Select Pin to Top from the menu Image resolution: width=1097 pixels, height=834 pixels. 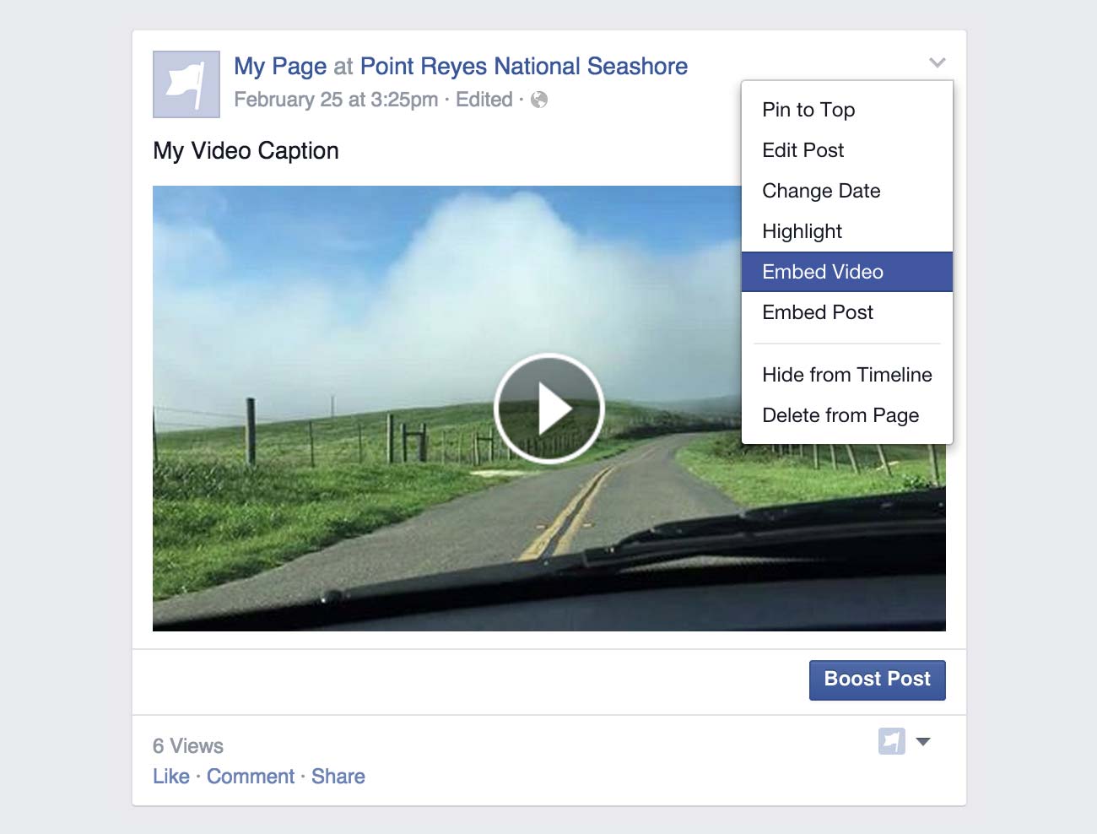[x=808, y=110]
